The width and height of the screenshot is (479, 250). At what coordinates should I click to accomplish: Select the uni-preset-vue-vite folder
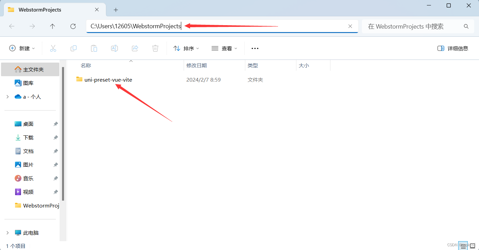click(x=104, y=80)
